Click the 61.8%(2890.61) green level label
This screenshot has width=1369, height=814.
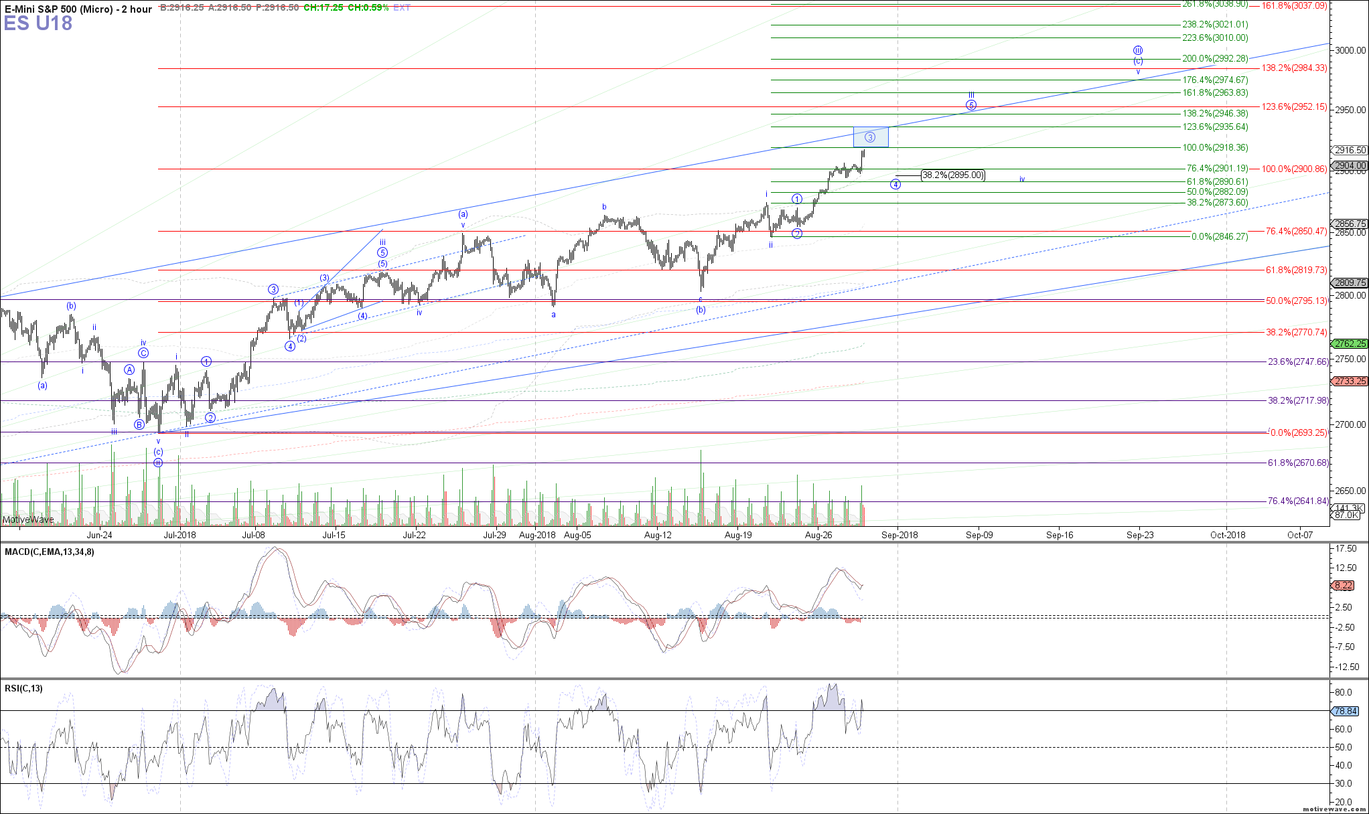(x=1218, y=181)
